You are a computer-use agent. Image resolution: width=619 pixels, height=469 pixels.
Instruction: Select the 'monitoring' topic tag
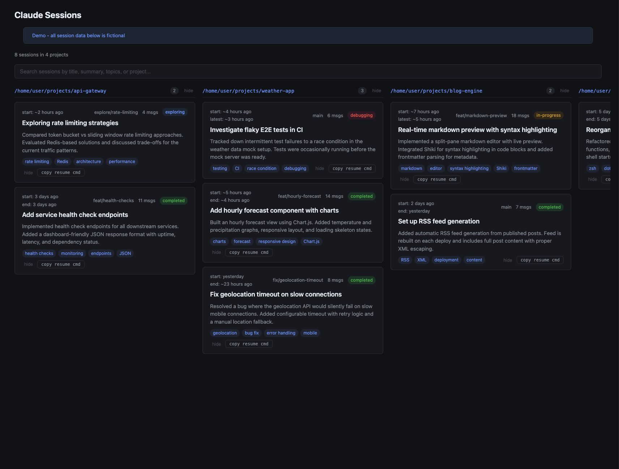pos(72,253)
